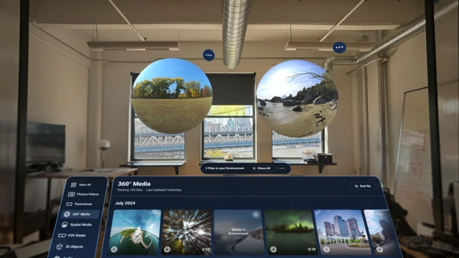The height and width of the screenshot is (258, 459).
Task: Open options menu above the beach sphere
Action: tap(339, 47)
